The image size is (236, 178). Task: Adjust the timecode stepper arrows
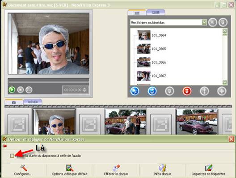[84, 90]
